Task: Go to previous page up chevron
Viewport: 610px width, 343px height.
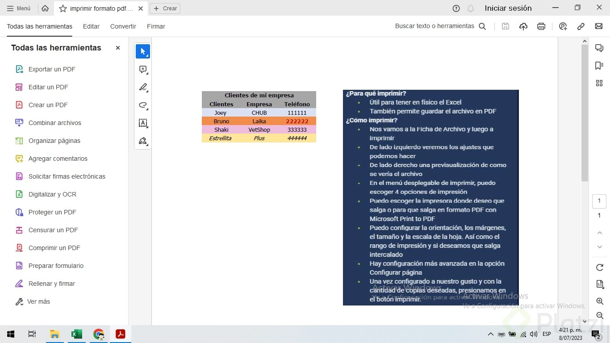Action: (600, 233)
